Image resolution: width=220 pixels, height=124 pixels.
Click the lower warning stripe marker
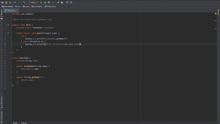pyautogui.click(x=216, y=29)
